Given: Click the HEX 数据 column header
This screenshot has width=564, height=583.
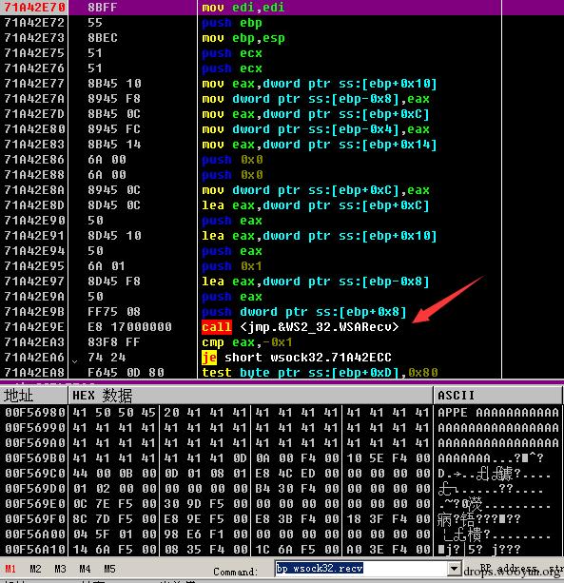Looking at the screenshot, I should click(250, 396).
